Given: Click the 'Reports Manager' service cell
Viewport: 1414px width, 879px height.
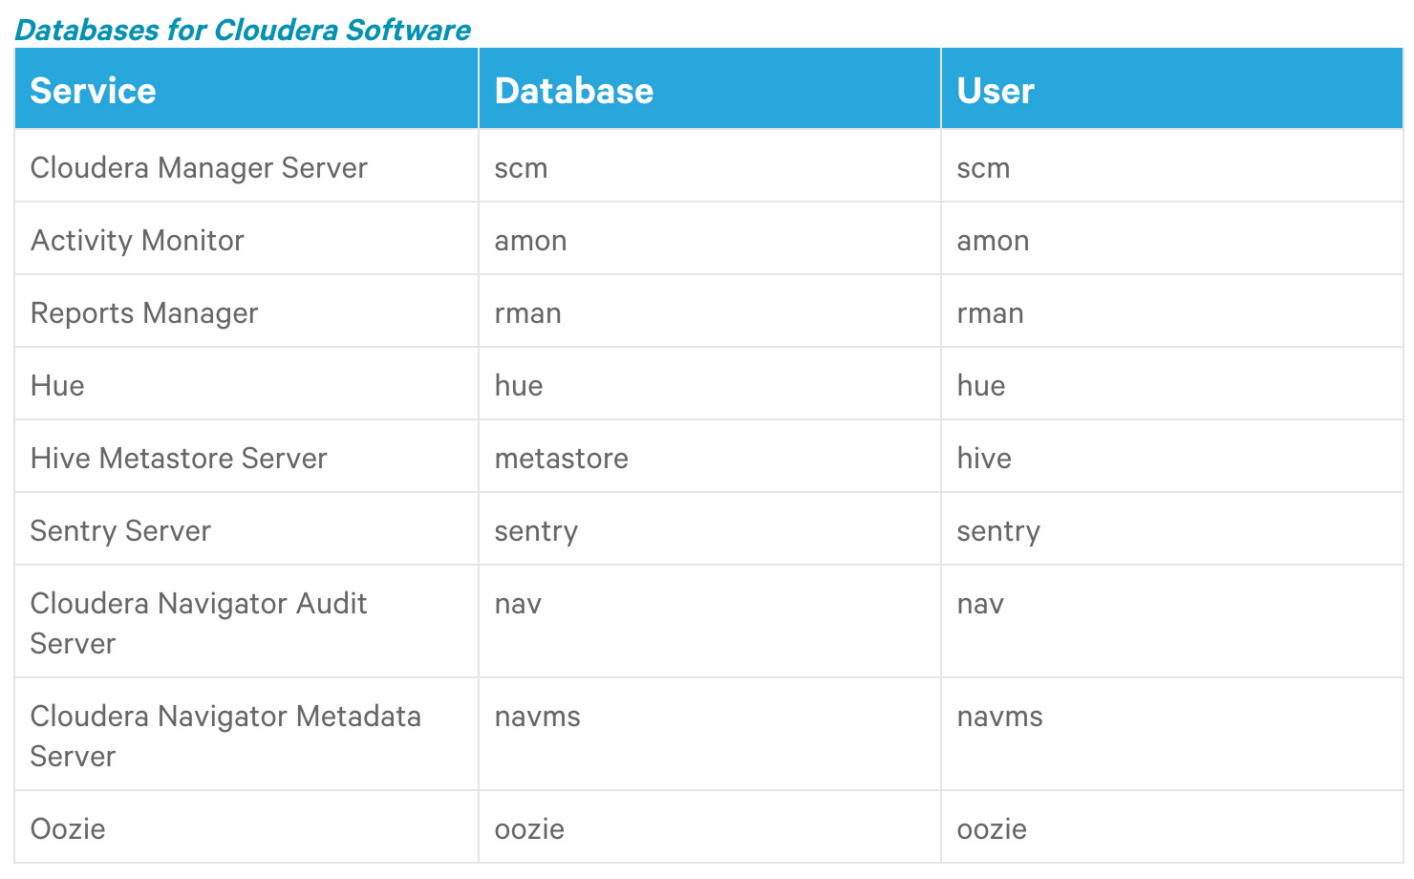Looking at the screenshot, I should pos(144,313).
